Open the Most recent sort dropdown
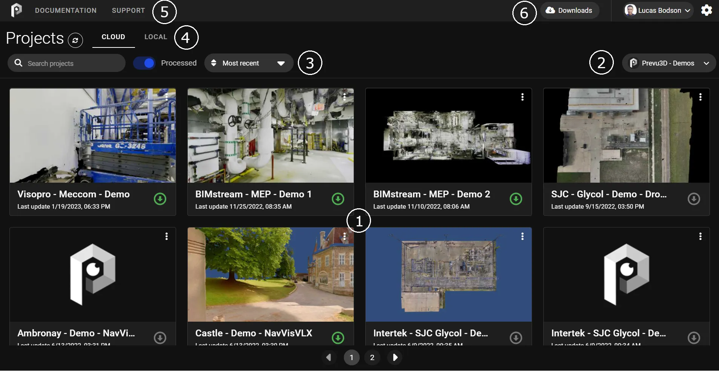The image size is (719, 371). (x=249, y=63)
